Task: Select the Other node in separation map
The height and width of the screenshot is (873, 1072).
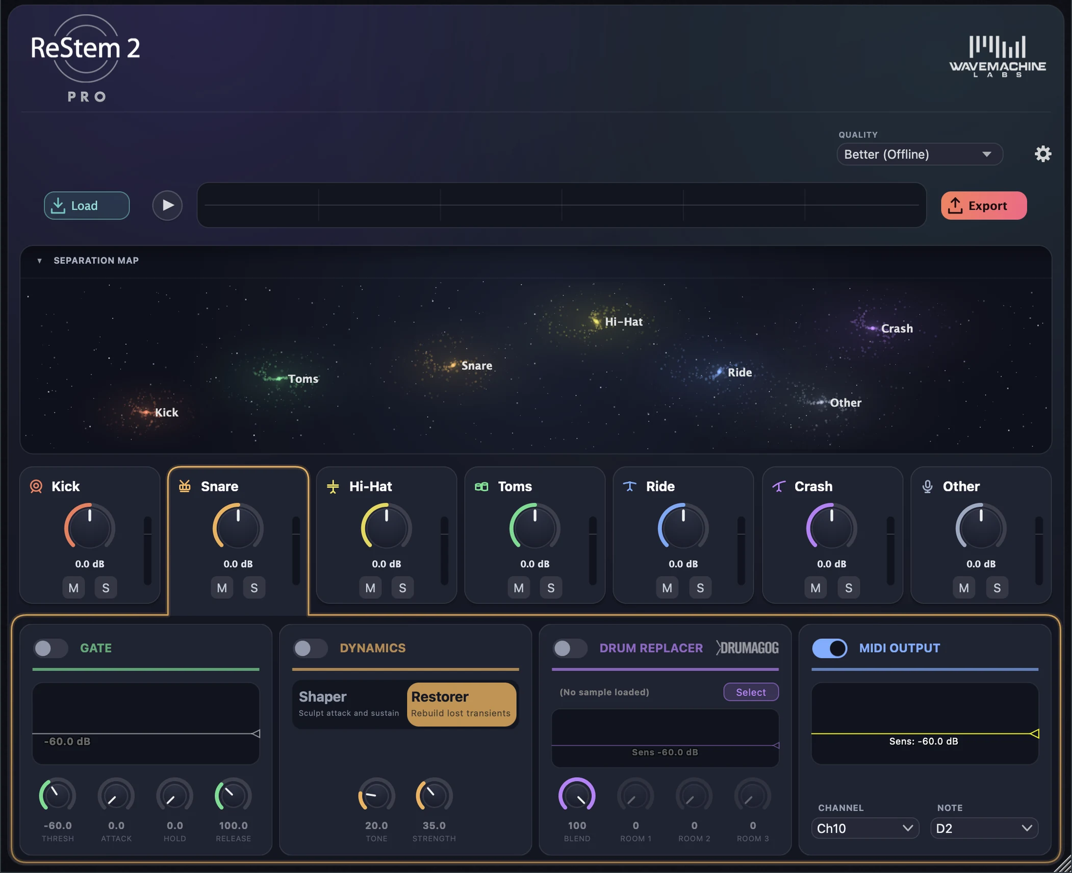Action: click(x=820, y=403)
